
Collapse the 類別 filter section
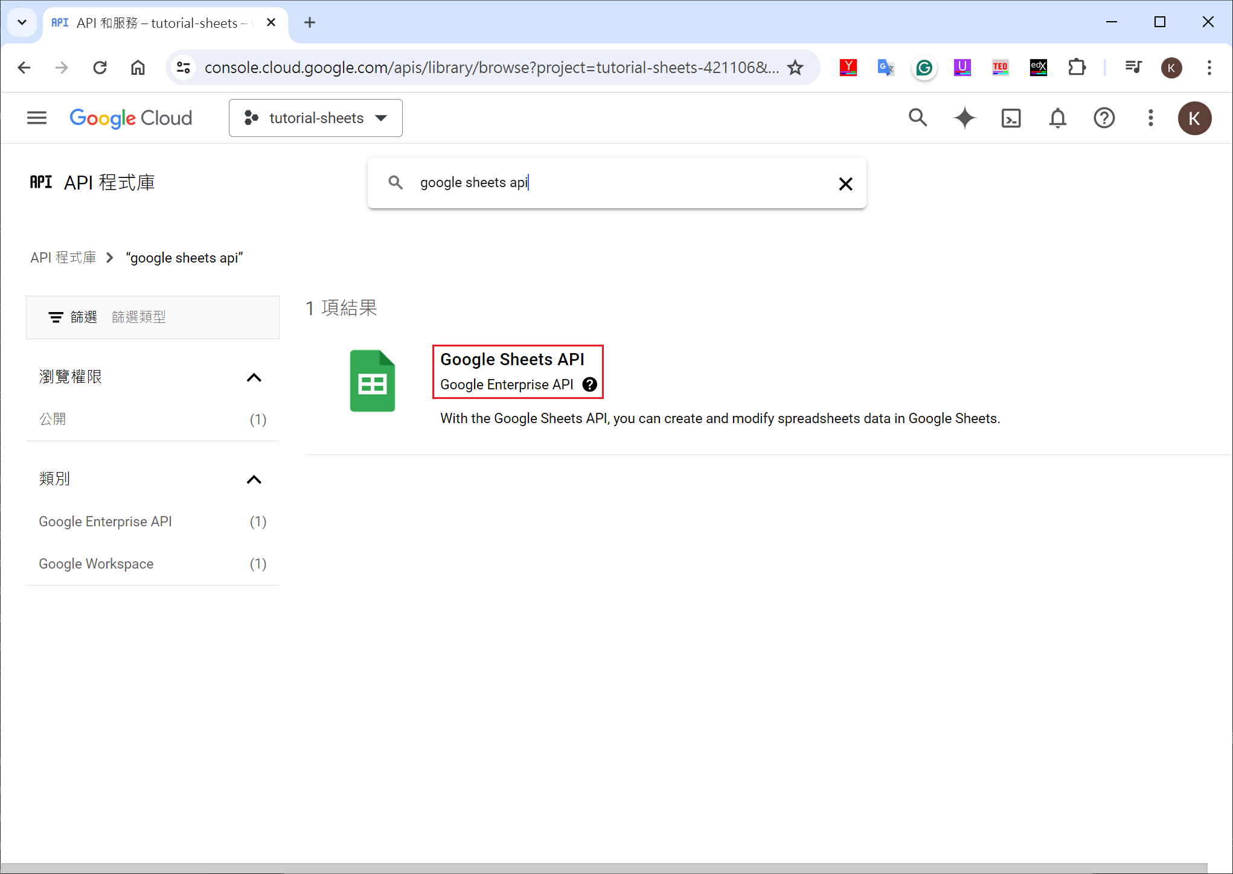(x=254, y=480)
